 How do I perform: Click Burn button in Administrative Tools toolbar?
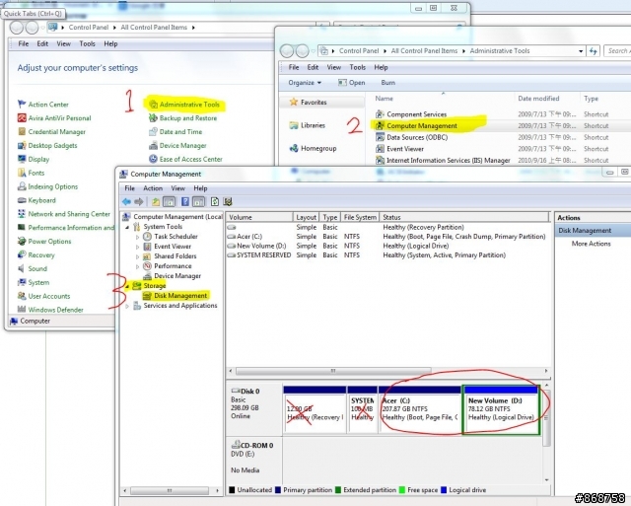[387, 83]
